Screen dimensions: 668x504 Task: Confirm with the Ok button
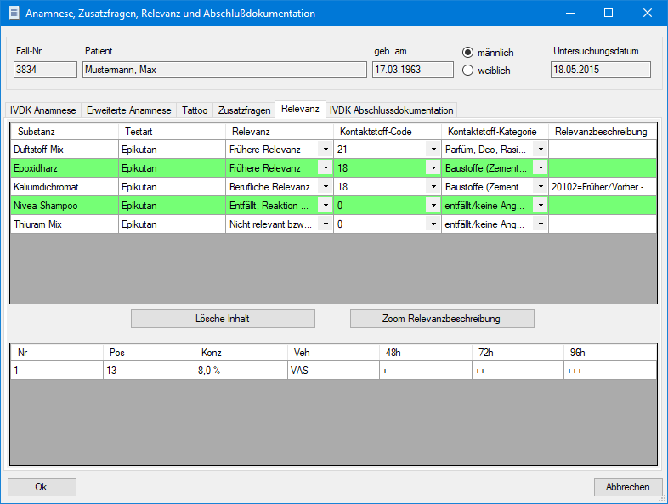click(42, 487)
